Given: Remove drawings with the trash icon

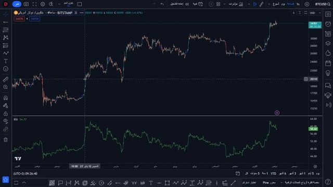Looking at the screenshot, I should point(6,140).
